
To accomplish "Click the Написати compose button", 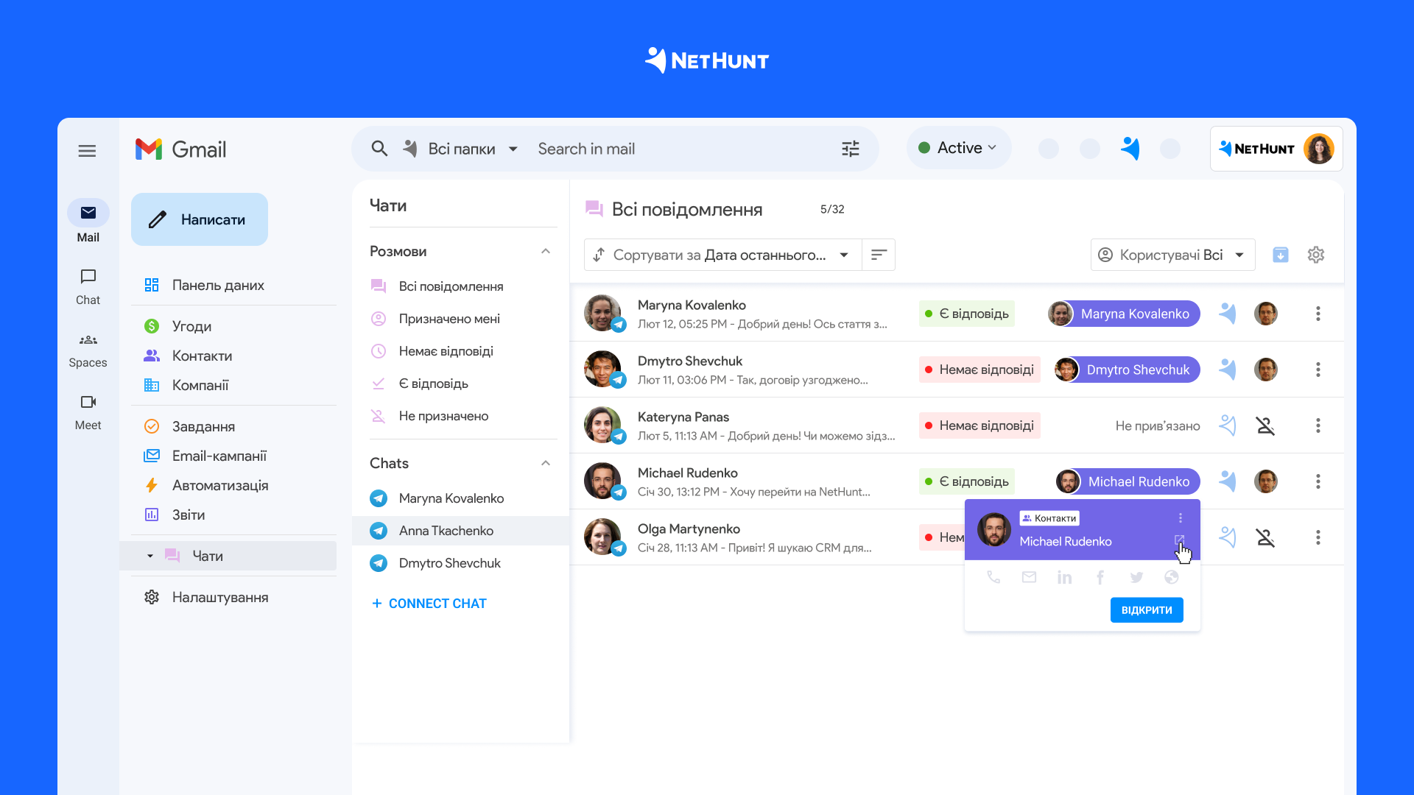I will 200,219.
